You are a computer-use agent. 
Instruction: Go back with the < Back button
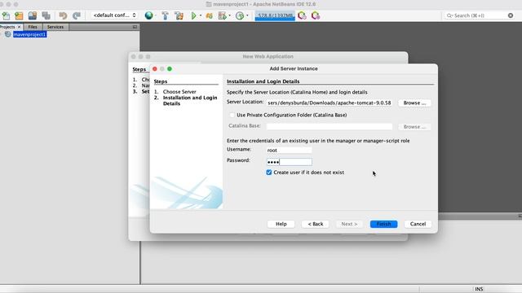click(316, 224)
